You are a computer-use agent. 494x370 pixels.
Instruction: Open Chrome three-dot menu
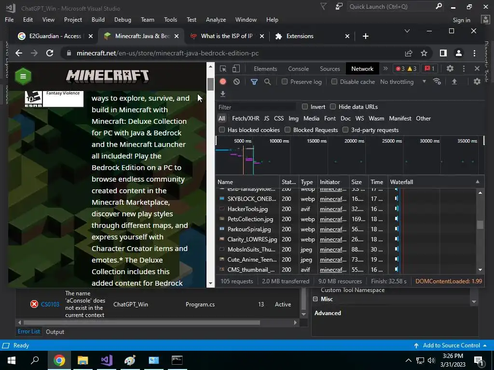point(475,53)
